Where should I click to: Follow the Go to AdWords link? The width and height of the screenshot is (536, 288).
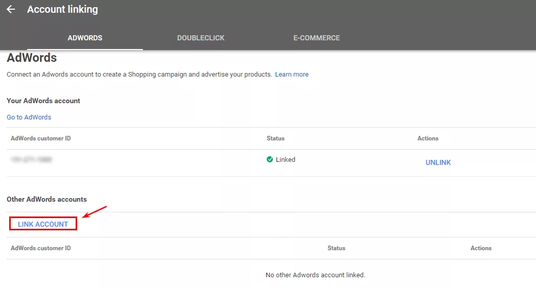[29, 117]
